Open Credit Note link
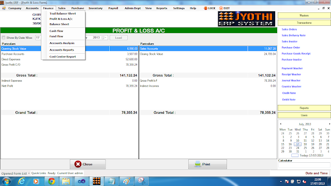 [x=289, y=93]
